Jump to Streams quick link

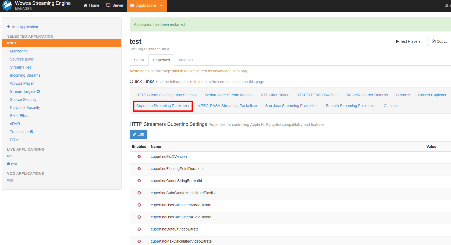coord(403,95)
